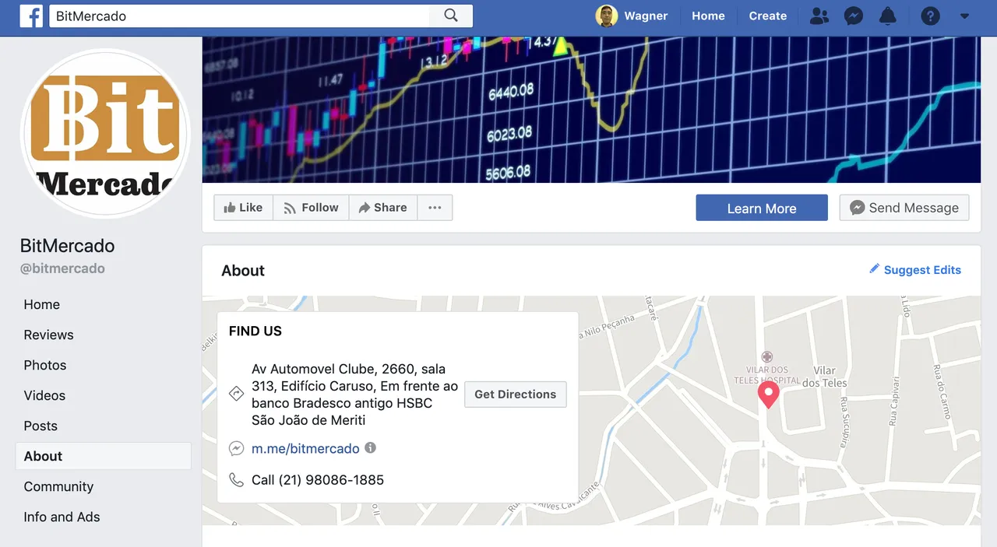The height and width of the screenshot is (547, 997).
Task: Open the Messenger icon in top bar
Action: coord(854,16)
